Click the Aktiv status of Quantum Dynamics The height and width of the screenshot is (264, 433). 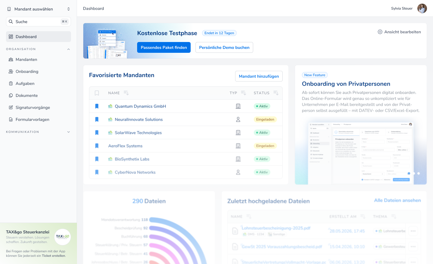[262, 106]
